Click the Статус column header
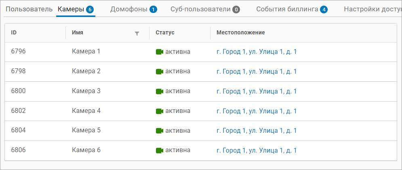The height and width of the screenshot is (170, 402). coord(165,32)
